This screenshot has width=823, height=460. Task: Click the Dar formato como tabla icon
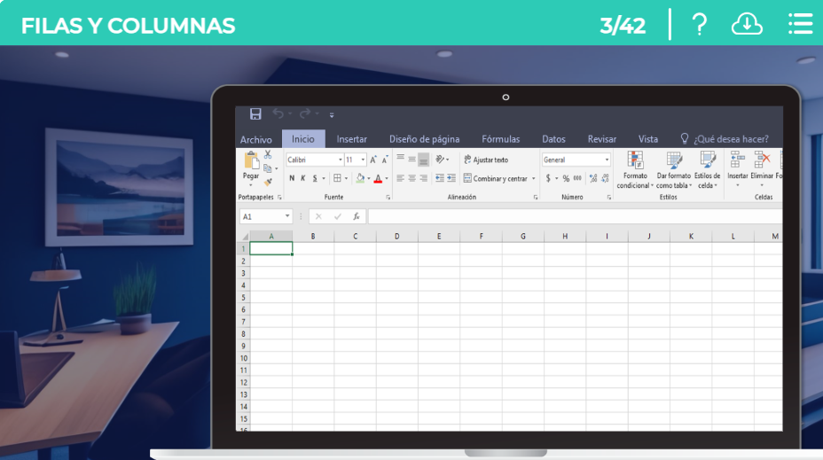674,160
